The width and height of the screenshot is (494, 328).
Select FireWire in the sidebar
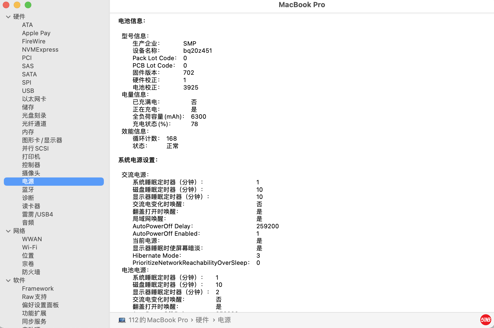coord(34,41)
